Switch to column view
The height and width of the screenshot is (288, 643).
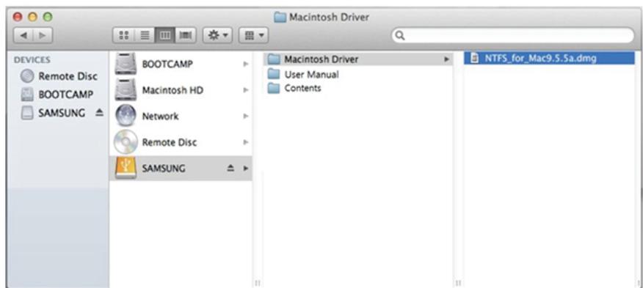tap(165, 36)
